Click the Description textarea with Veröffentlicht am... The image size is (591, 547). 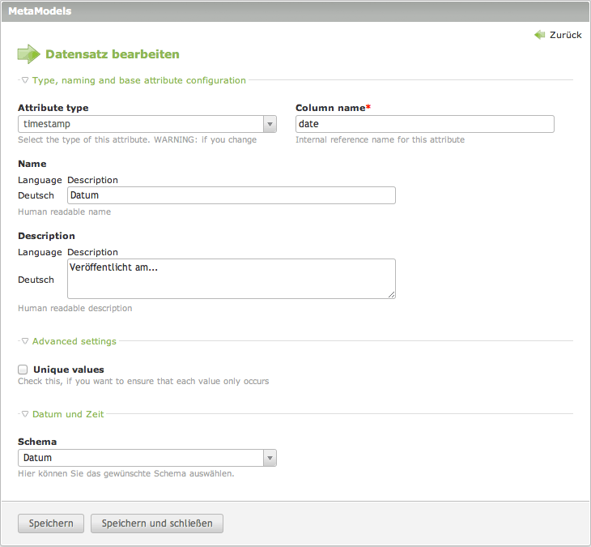point(231,278)
